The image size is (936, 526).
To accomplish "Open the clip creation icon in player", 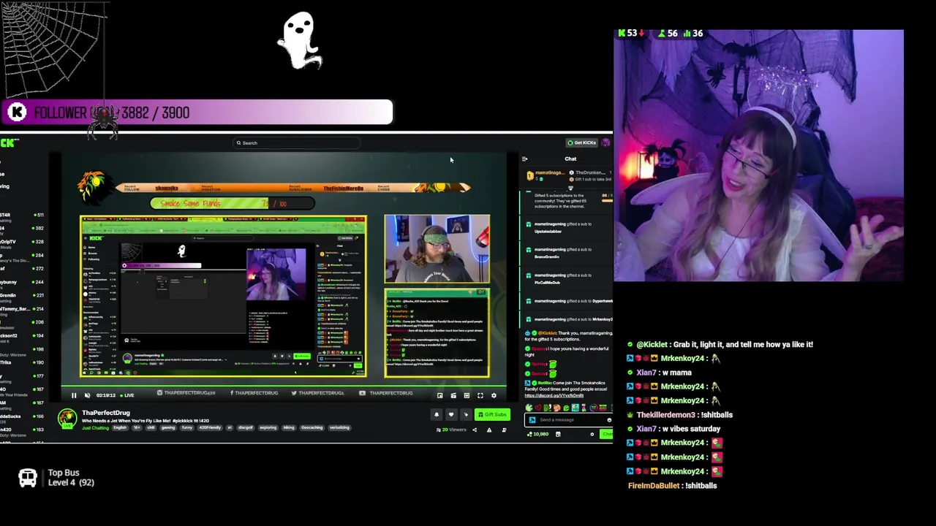I will click(x=453, y=395).
